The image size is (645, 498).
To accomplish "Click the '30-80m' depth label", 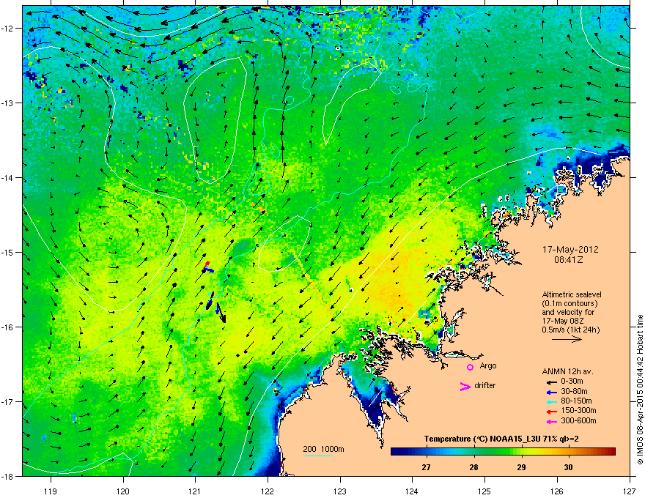I will tap(574, 391).
